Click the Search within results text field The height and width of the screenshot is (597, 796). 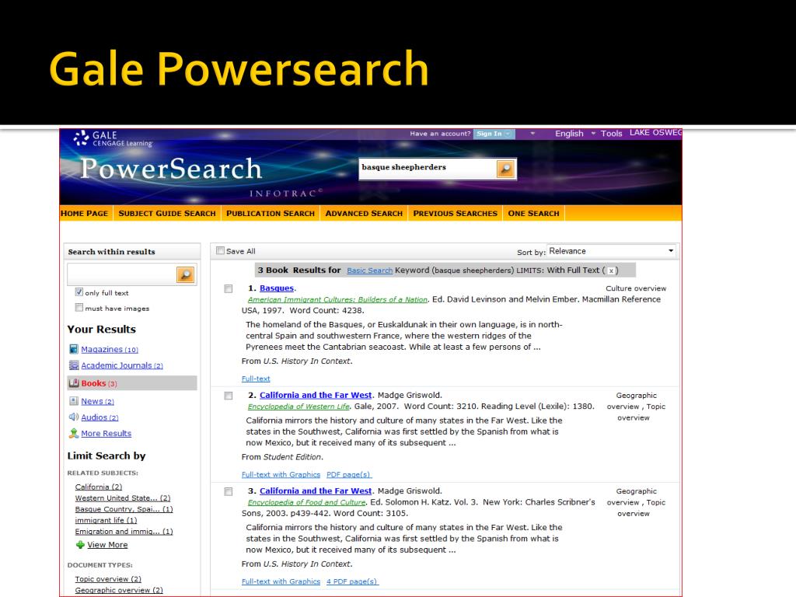(122, 274)
